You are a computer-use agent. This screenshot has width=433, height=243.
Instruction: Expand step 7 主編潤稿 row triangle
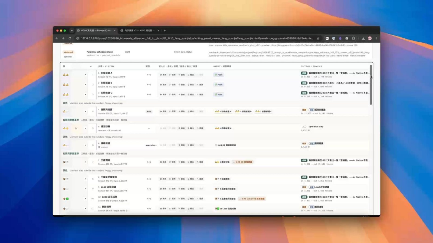(x=86, y=162)
